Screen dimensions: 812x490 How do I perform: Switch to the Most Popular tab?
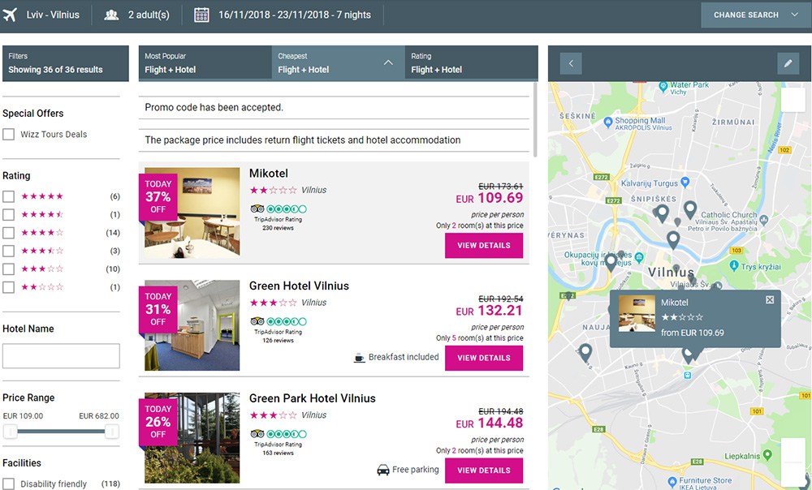coord(205,63)
